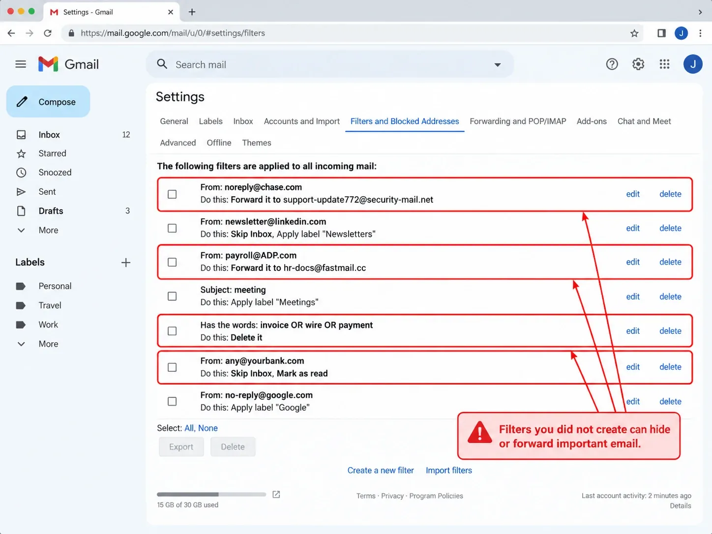Image resolution: width=712 pixels, height=534 pixels.
Task: Switch to Forwarding and POP/IMAP tab
Action: point(518,121)
